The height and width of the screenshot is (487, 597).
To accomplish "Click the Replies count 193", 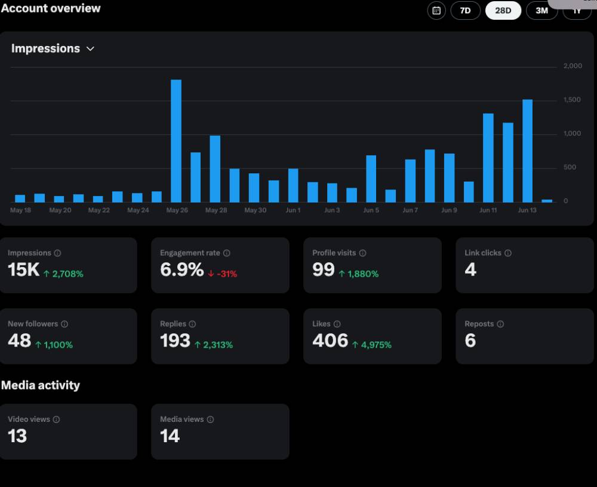I will [x=175, y=340].
